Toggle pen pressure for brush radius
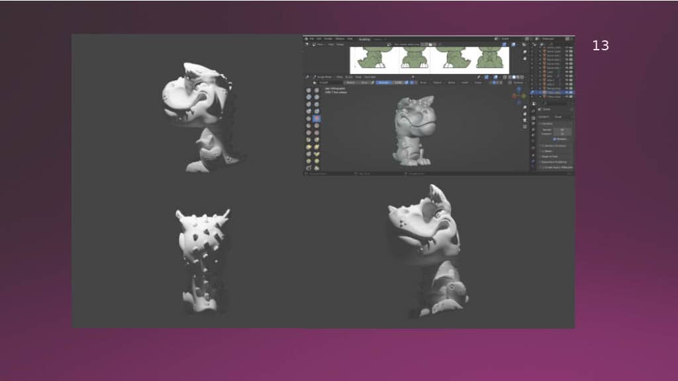Image resolution: width=678 pixels, height=381 pixels. 373,83
